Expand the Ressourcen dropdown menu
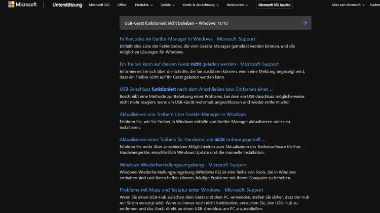The height and width of the screenshot is (213, 380). (x=237, y=5)
